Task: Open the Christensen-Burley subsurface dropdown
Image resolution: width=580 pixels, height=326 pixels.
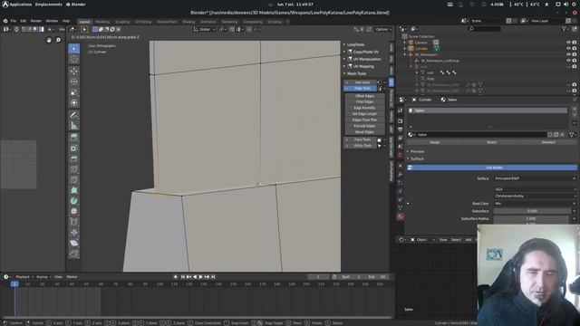Action: click(536, 196)
